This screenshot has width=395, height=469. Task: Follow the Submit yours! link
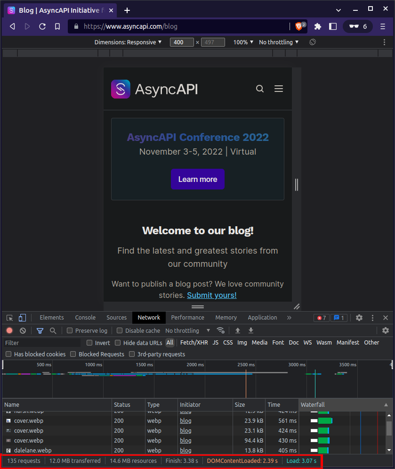click(x=212, y=295)
